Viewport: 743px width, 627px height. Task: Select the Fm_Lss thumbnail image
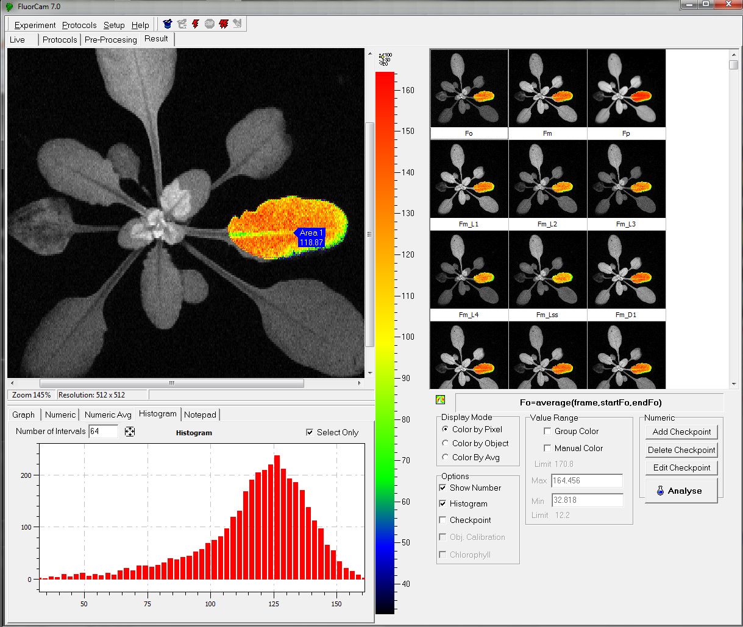tap(547, 270)
